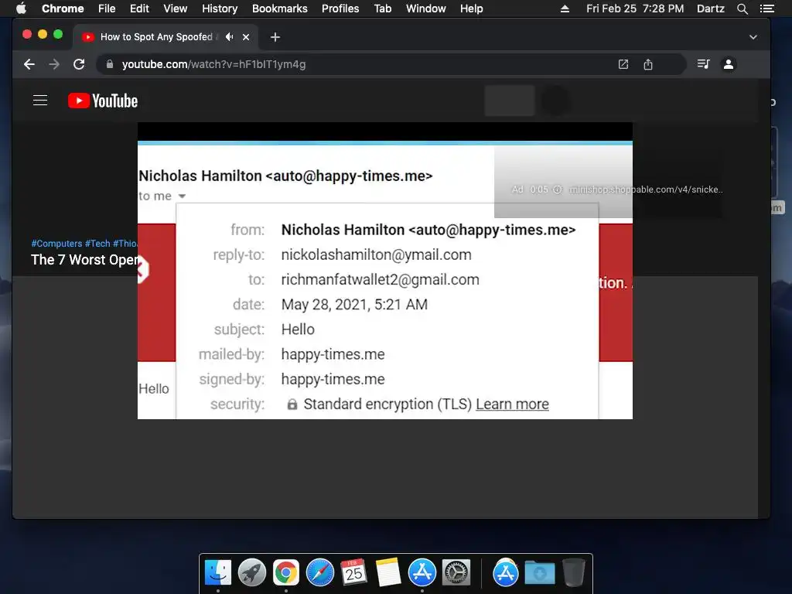Open System Preferences from the dock
This screenshot has height=594, width=792.
(x=456, y=573)
